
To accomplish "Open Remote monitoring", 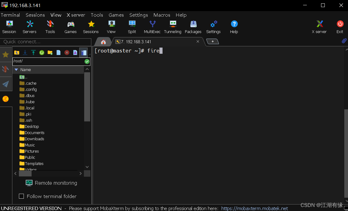I will [x=51, y=183].
